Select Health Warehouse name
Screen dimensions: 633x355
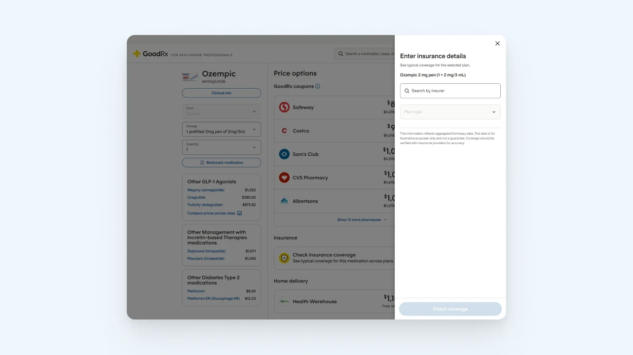pyautogui.click(x=315, y=301)
